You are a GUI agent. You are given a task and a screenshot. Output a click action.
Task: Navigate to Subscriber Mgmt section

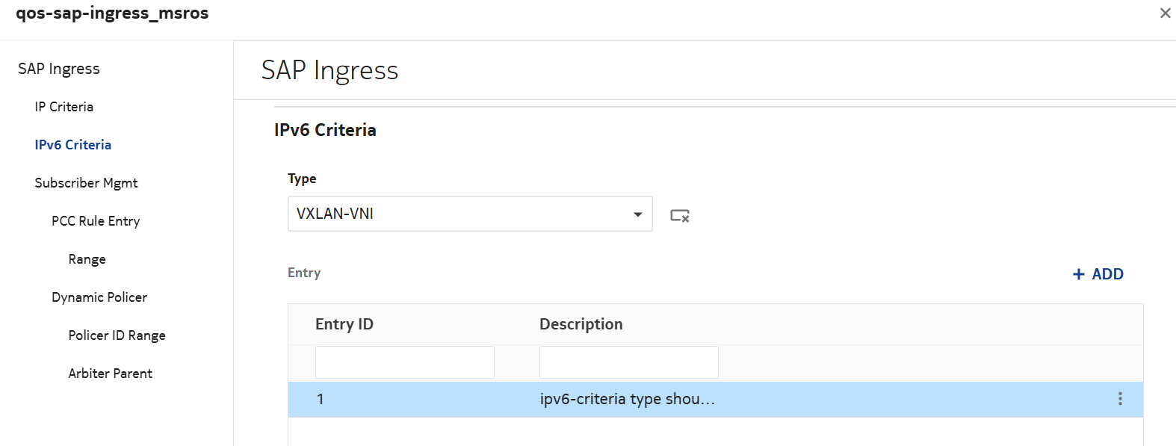[x=86, y=183]
